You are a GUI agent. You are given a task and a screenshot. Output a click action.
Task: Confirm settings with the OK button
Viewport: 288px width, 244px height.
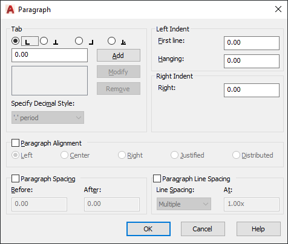click(x=148, y=229)
